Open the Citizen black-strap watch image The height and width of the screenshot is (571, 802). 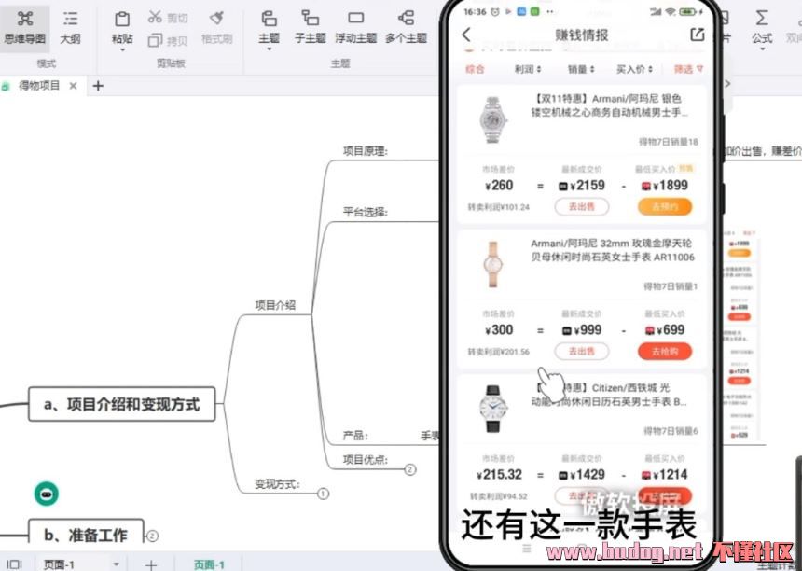tap(493, 409)
